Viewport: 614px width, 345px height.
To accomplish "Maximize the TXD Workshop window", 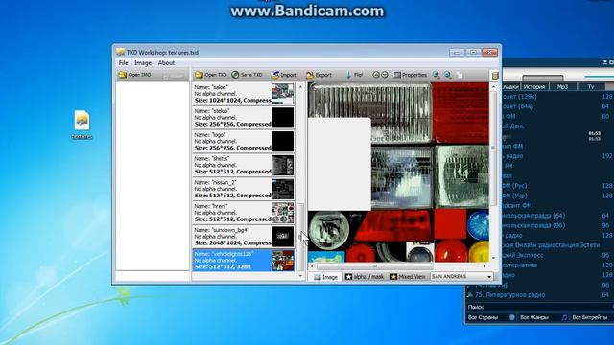I will point(473,52).
